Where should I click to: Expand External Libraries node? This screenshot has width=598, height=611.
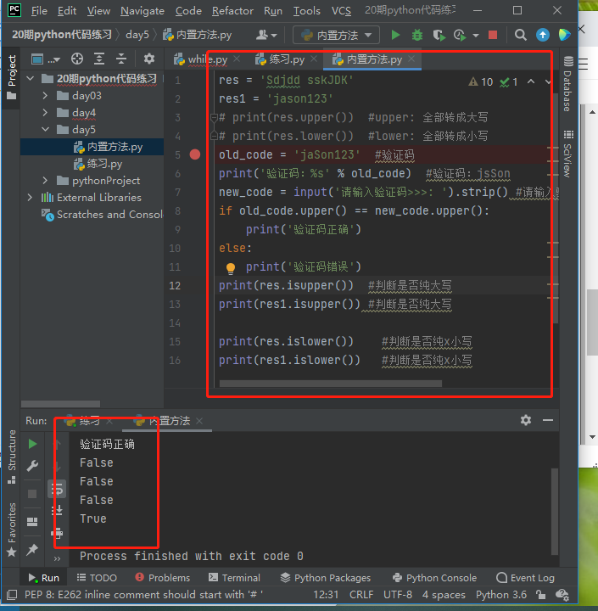pyautogui.click(x=31, y=197)
